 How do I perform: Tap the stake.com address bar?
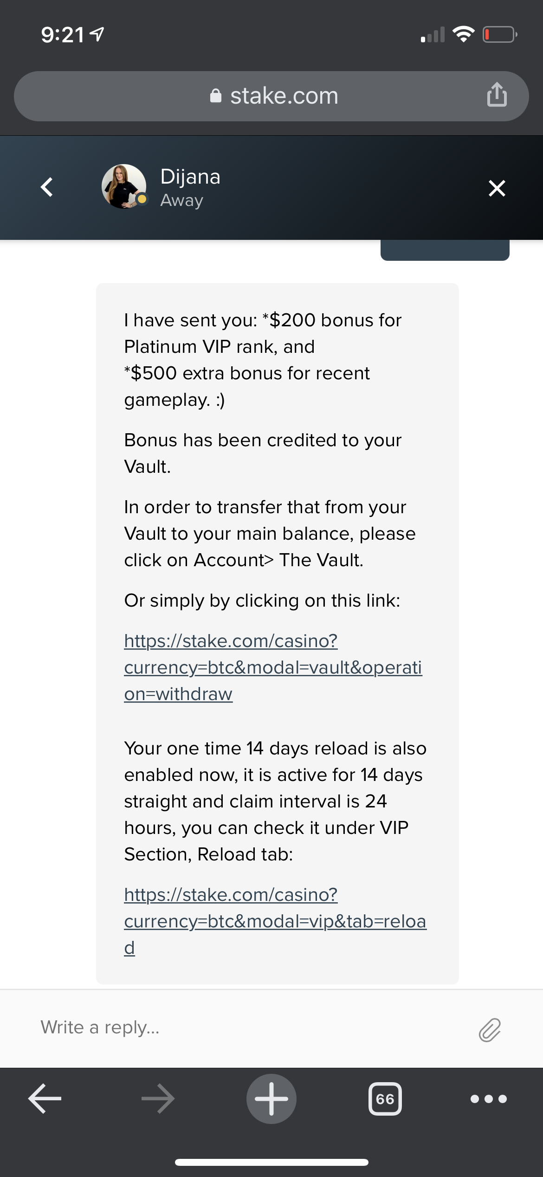[284, 96]
